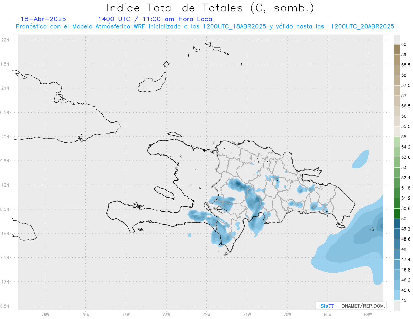Click the longitude label "71W"
The image size is (413, 319).
coord(247,315)
